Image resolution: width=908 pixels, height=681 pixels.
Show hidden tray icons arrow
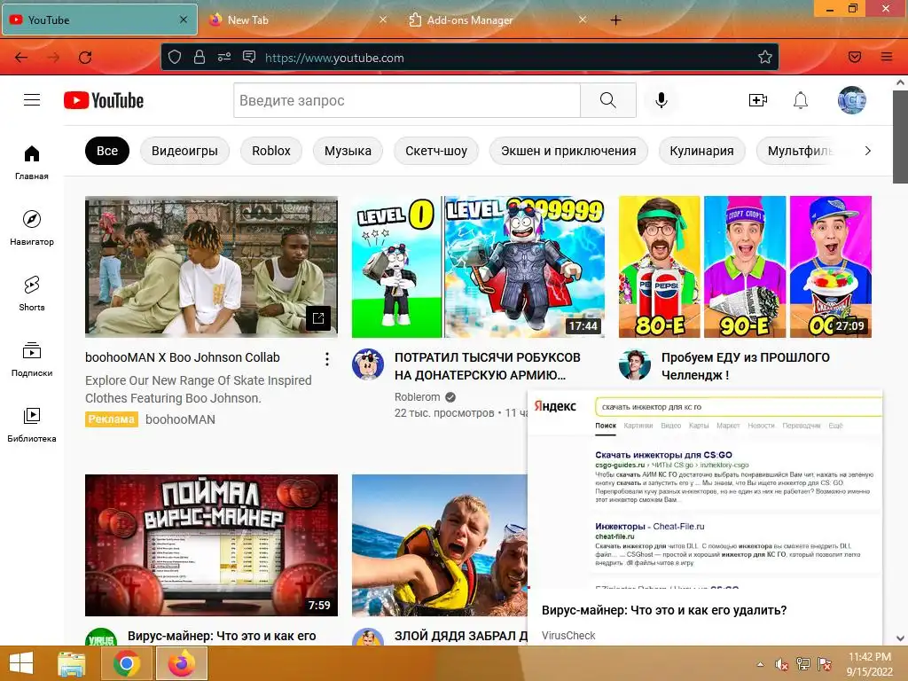coord(760,664)
